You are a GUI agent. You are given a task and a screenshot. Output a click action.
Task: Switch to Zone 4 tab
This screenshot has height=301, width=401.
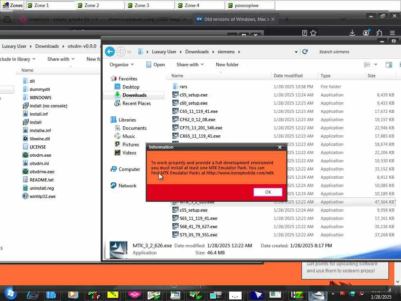[200, 5]
